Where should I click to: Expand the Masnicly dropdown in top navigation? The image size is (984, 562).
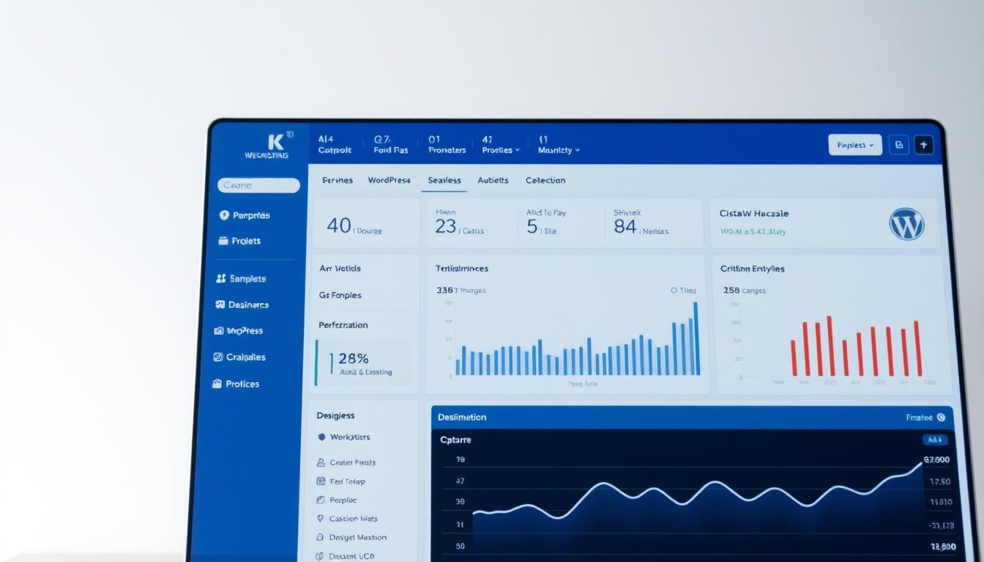tap(559, 149)
